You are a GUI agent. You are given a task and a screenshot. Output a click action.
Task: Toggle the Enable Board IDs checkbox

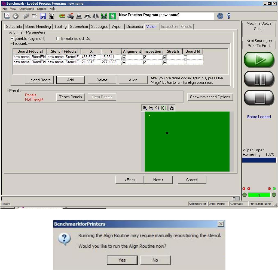(58, 38)
